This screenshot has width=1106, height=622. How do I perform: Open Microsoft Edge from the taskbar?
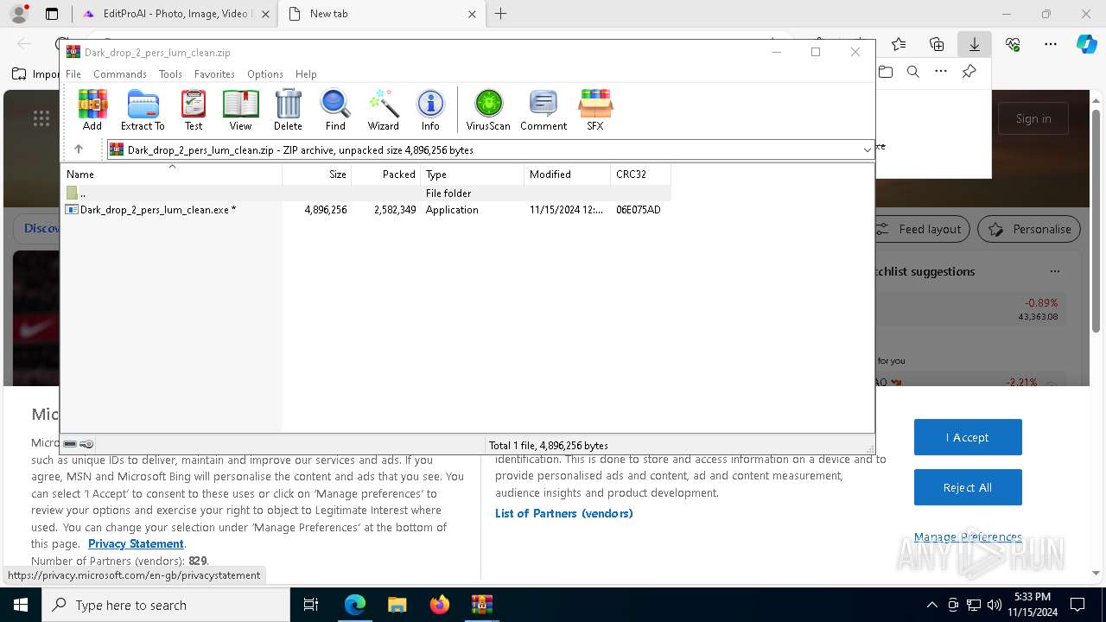[355, 605]
